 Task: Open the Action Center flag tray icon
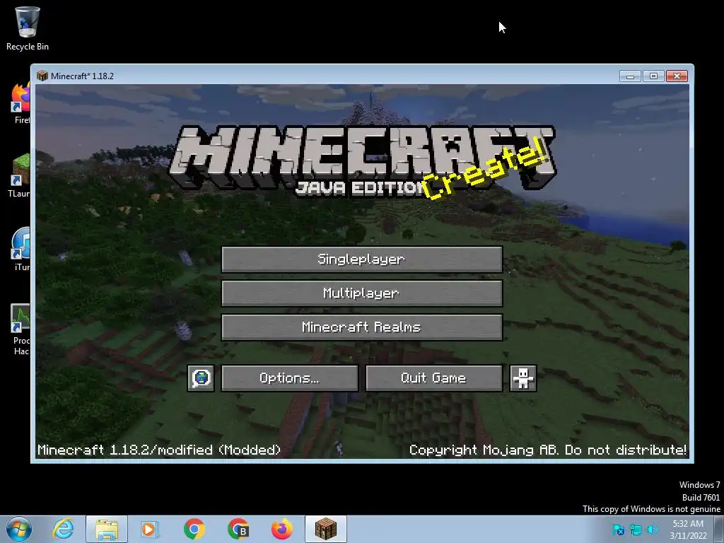(x=618, y=530)
